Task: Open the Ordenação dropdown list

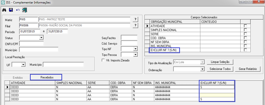Action: [x=202, y=69]
